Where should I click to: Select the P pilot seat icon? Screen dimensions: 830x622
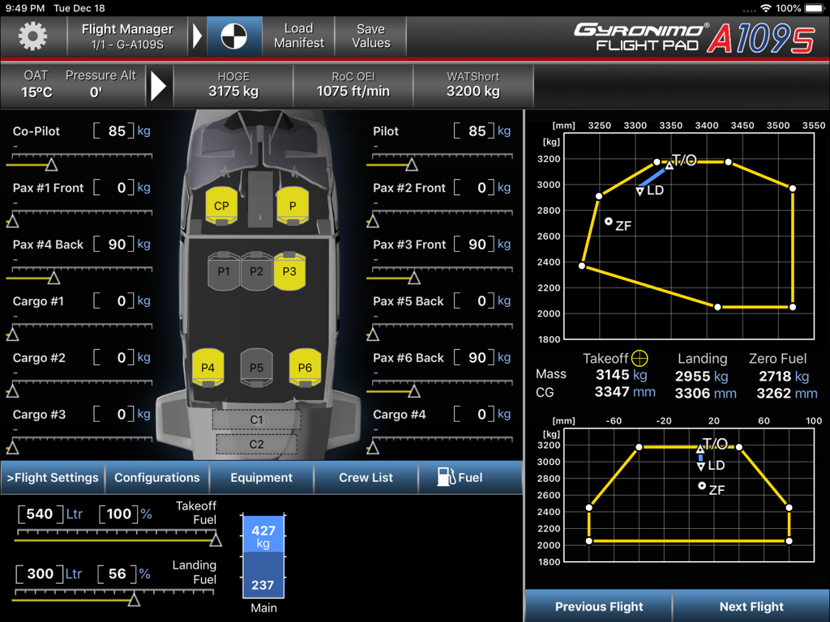point(293,206)
